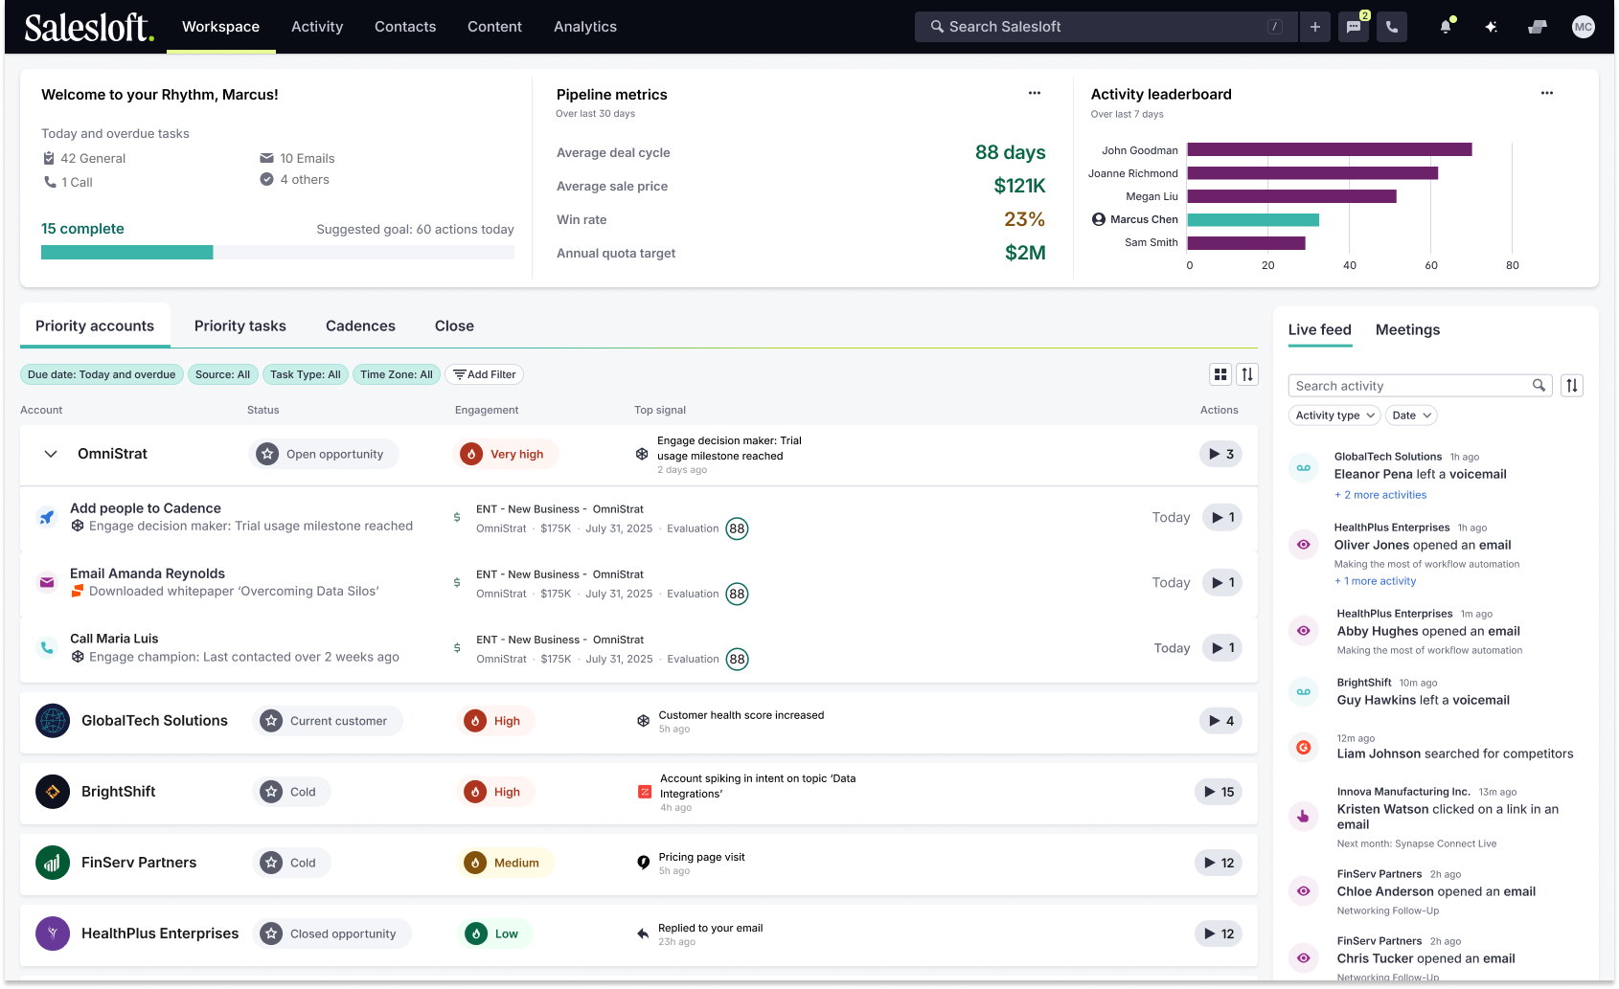Switch to grid view of accounts

1220,374
